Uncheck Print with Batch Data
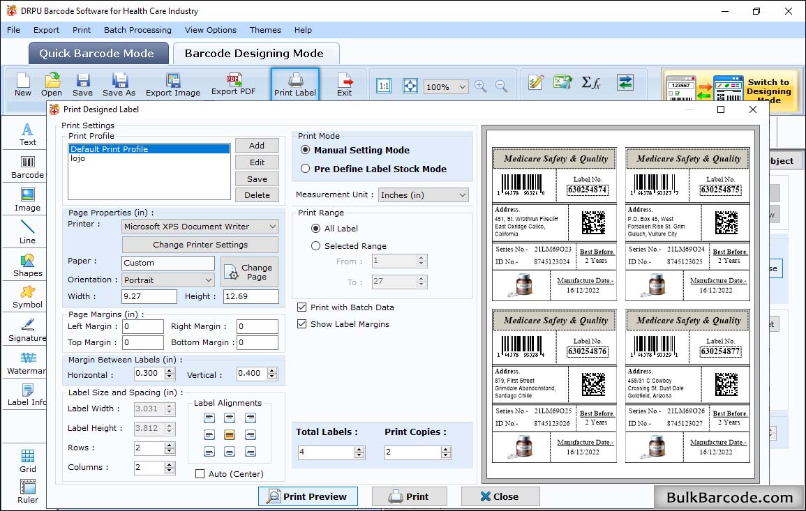 coord(301,307)
